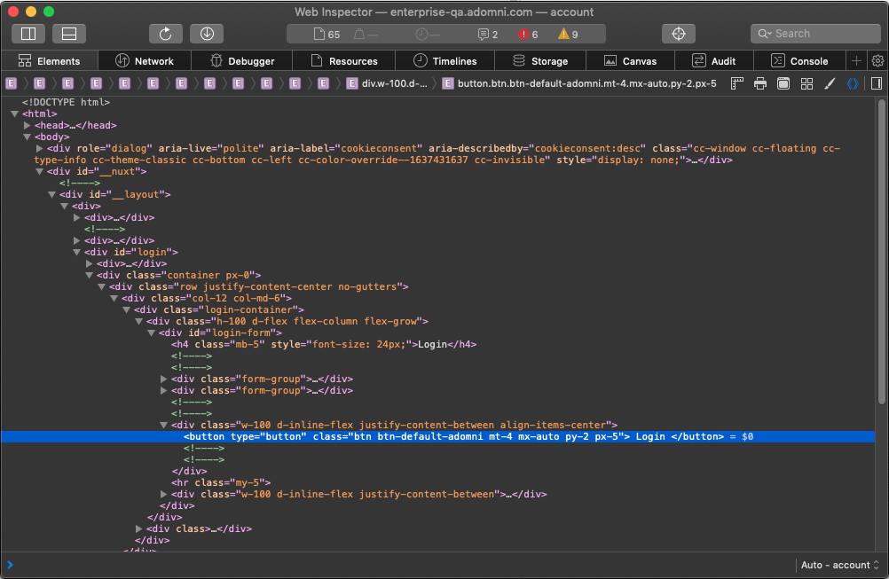This screenshot has height=579, width=889.
Task: Dock the inspector to the bottom of window
Action: point(69,34)
